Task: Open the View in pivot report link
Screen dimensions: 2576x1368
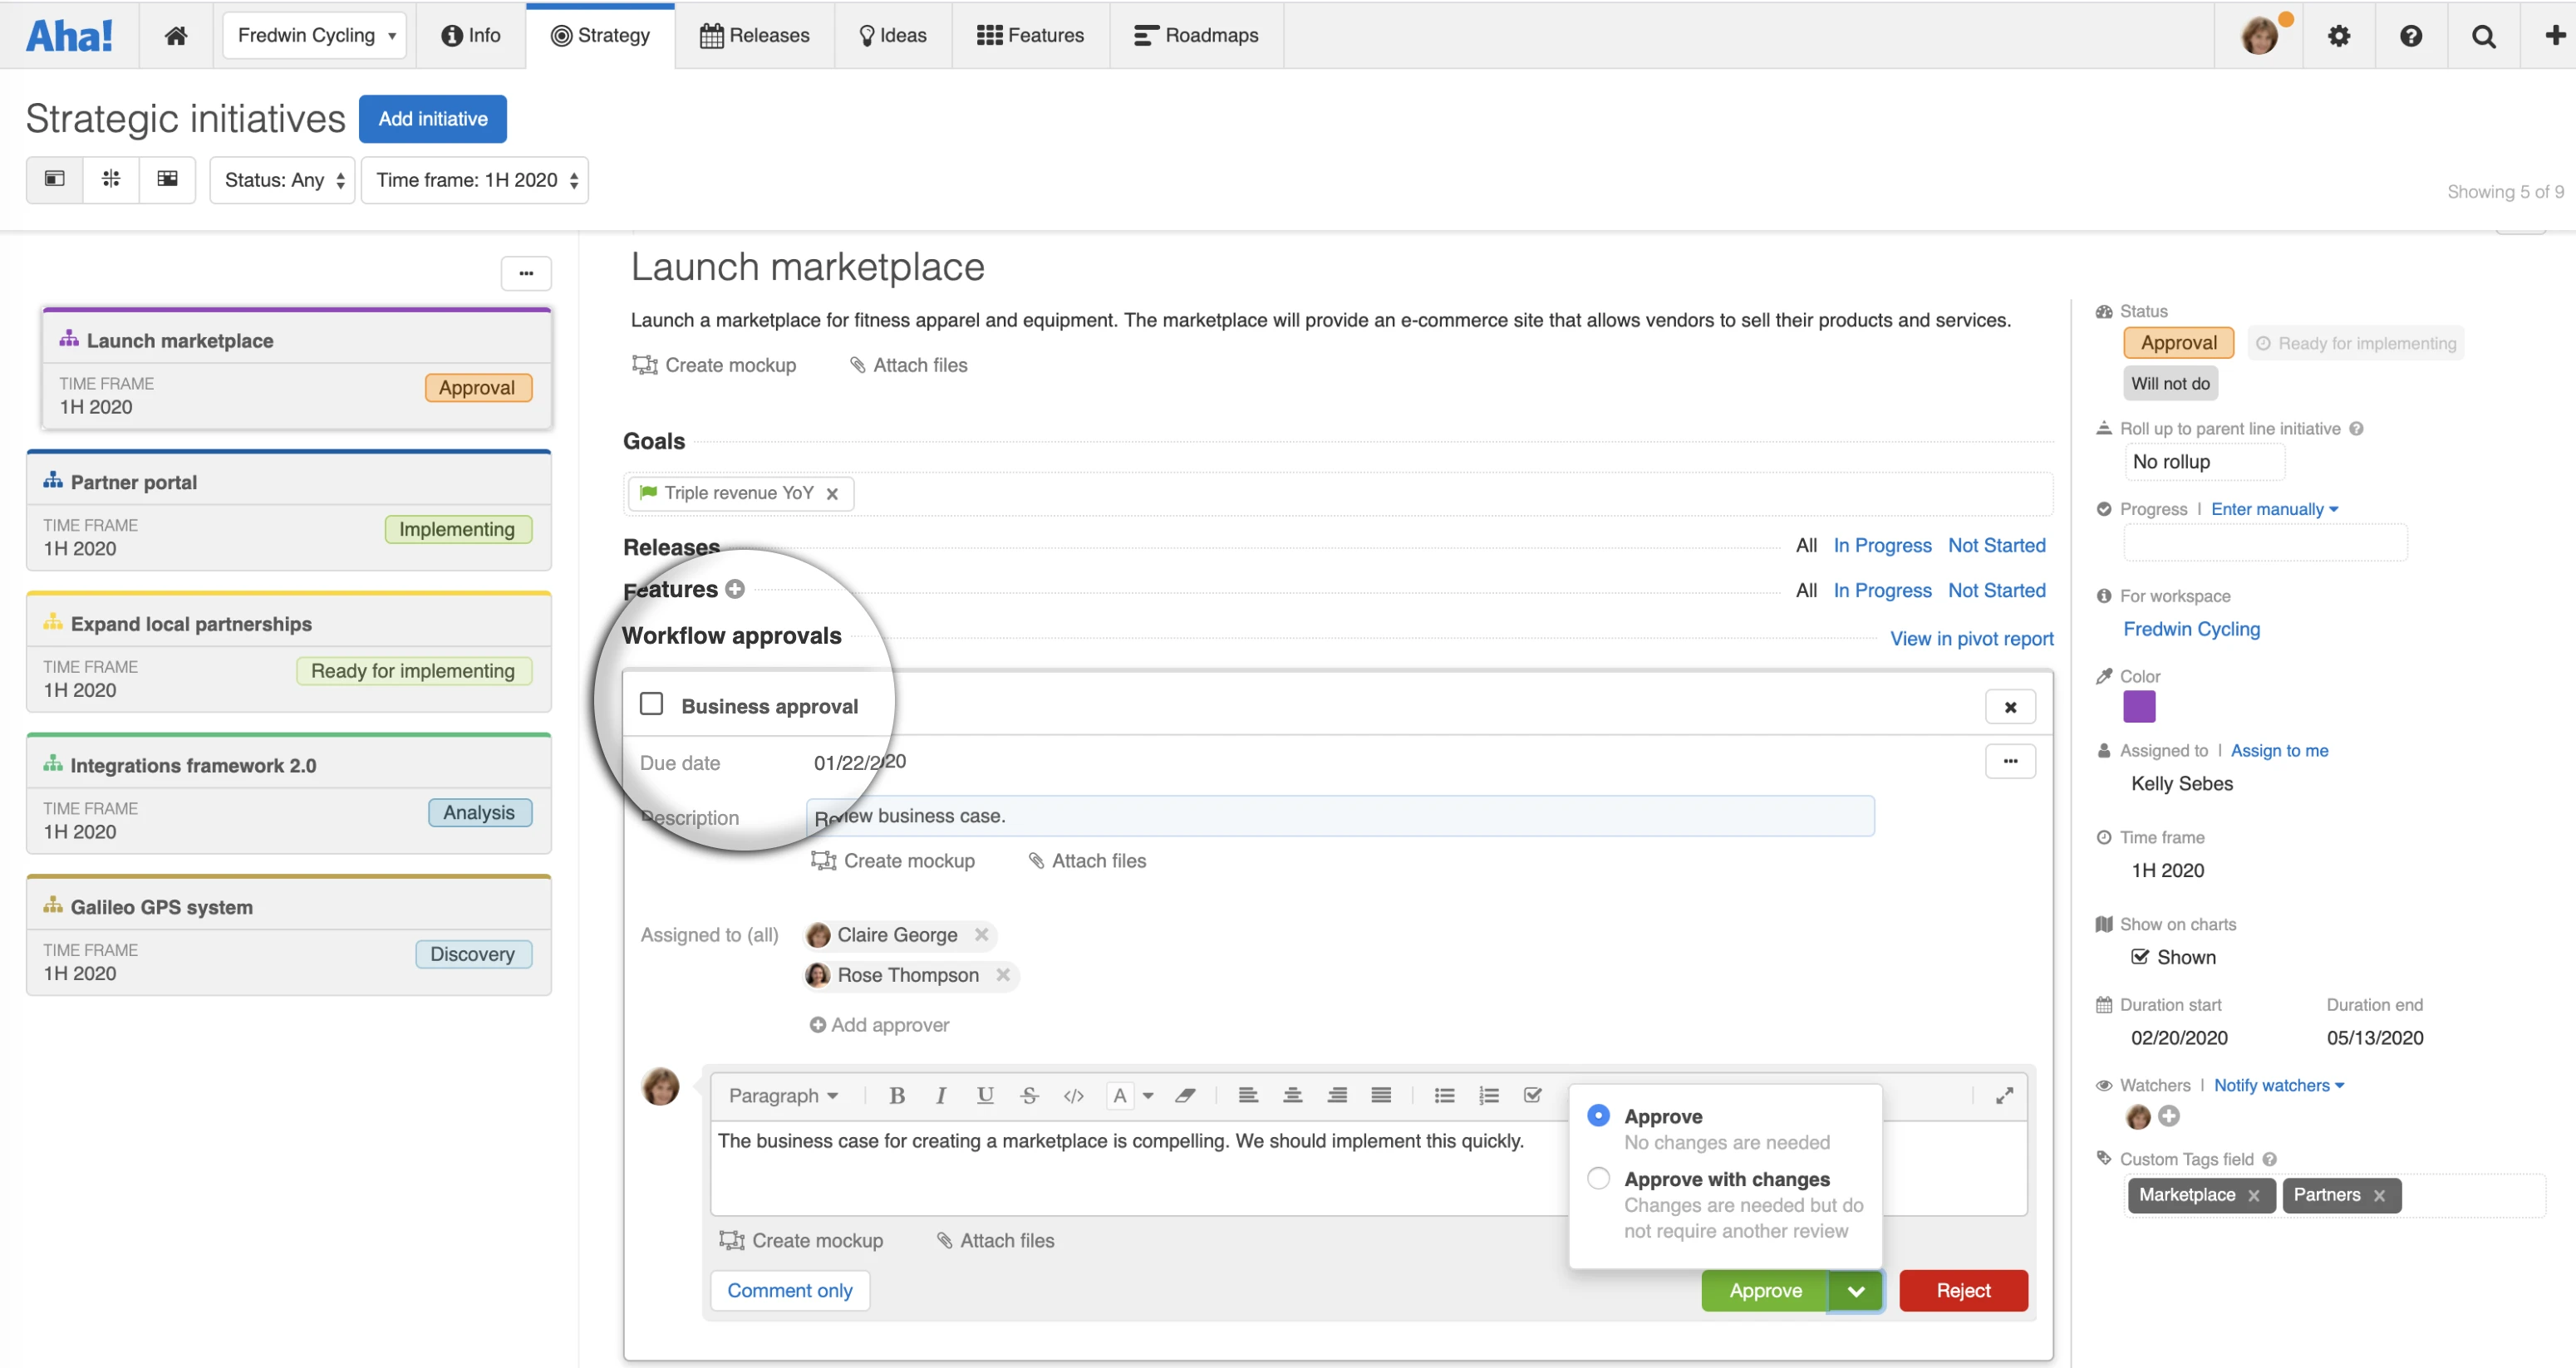Action: [x=1971, y=639]
